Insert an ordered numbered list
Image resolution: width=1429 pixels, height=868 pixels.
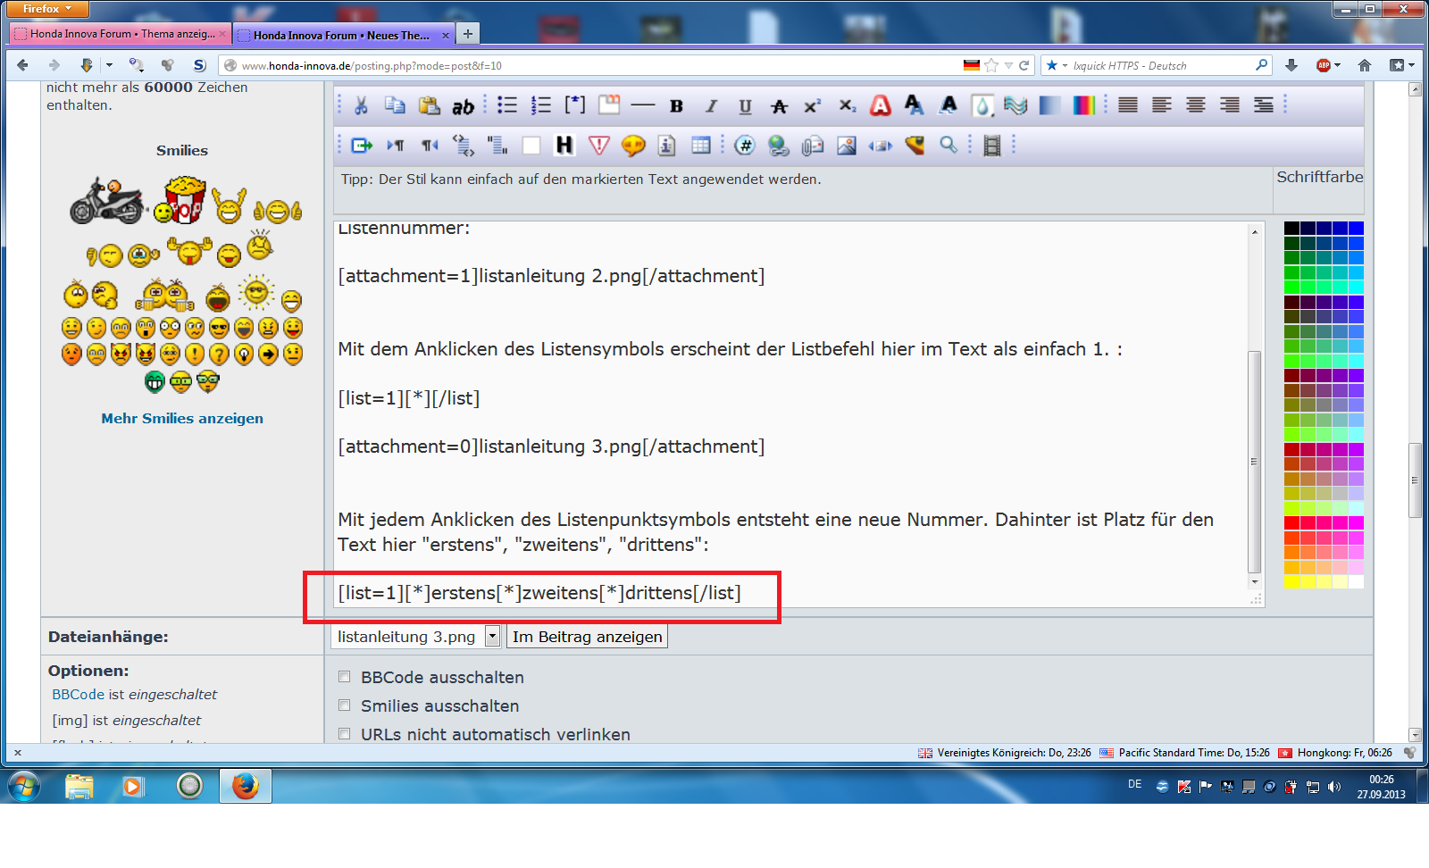pos(541,105)
